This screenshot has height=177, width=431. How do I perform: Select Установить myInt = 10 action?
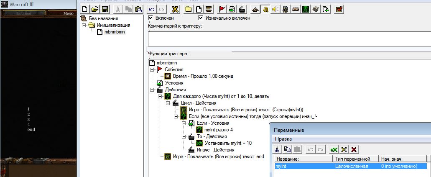pyautogui.click(x=228, y=143)
